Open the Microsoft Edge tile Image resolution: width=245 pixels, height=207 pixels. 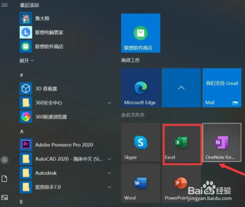[141, 88]
